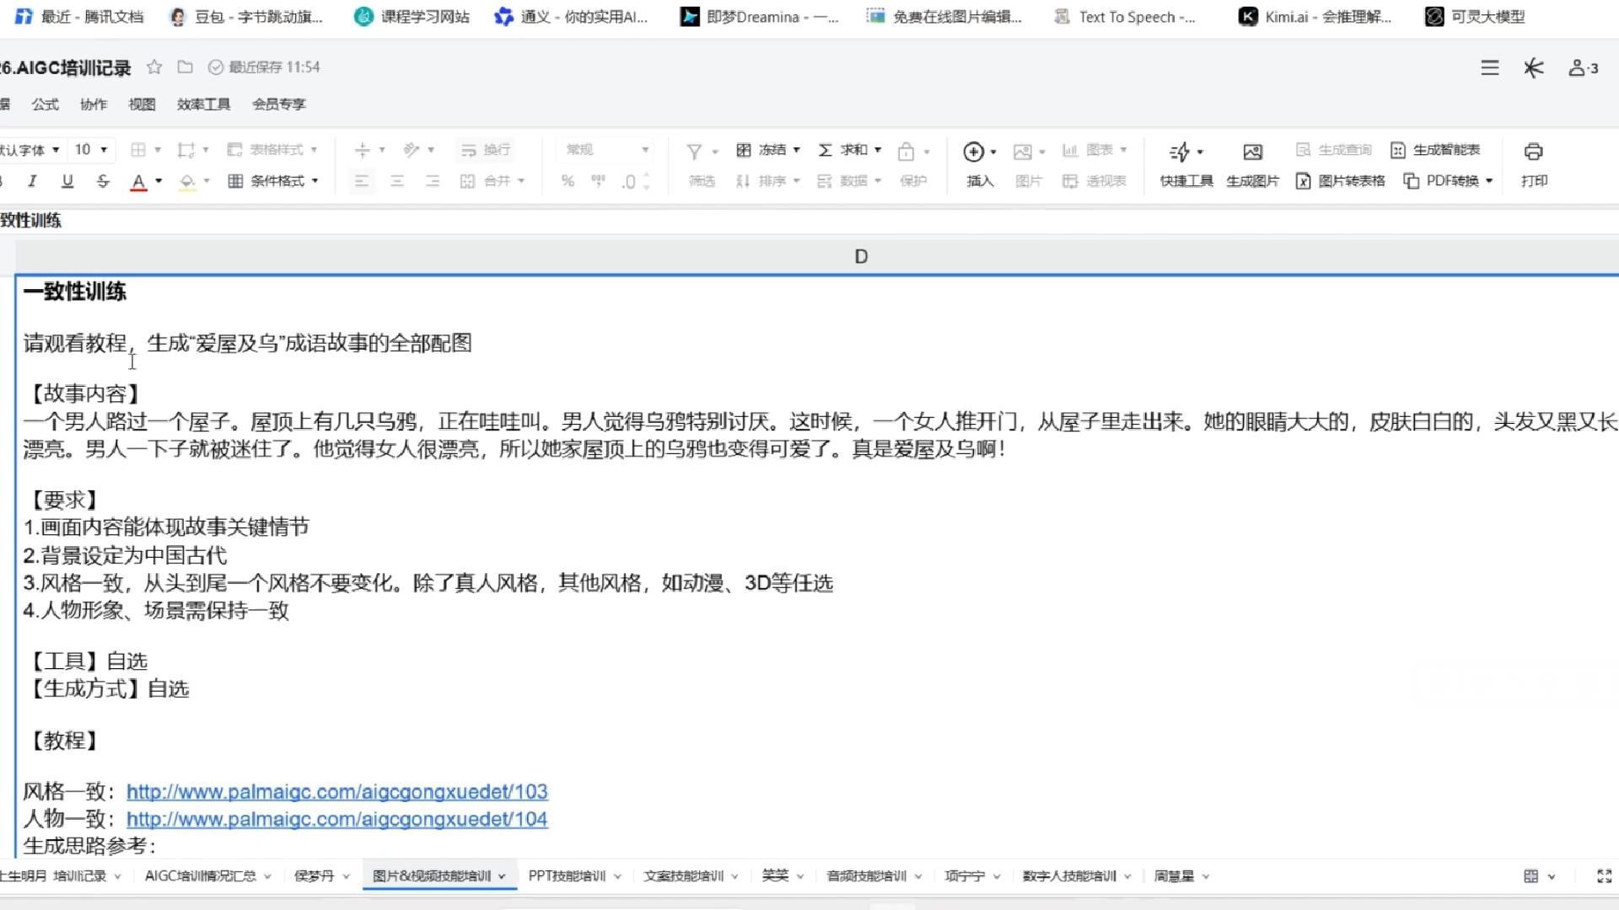
Task: Click the print icon
Action: coord(1534,152)
